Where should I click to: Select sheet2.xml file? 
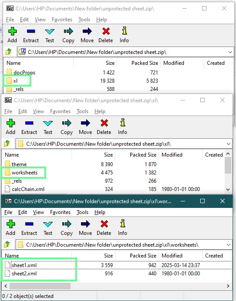coord(21,273)
